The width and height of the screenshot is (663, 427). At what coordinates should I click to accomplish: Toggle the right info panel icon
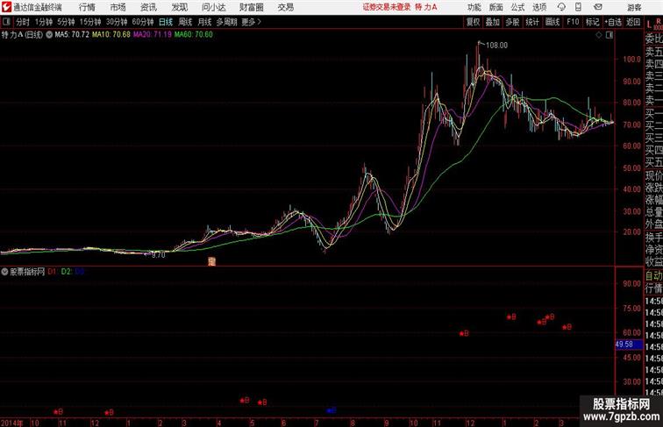coord(610,35)
